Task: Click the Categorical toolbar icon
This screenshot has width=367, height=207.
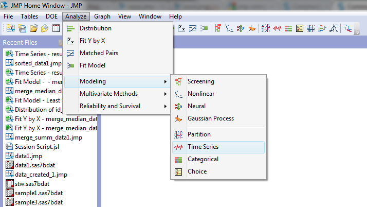Action: pos(288,28)
